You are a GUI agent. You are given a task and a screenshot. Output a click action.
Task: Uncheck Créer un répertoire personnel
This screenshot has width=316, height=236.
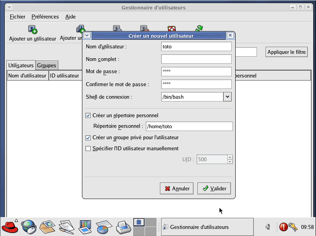pos(88,116)
